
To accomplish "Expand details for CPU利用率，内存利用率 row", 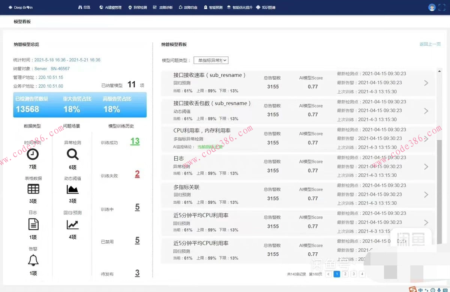I will point(426,138).
